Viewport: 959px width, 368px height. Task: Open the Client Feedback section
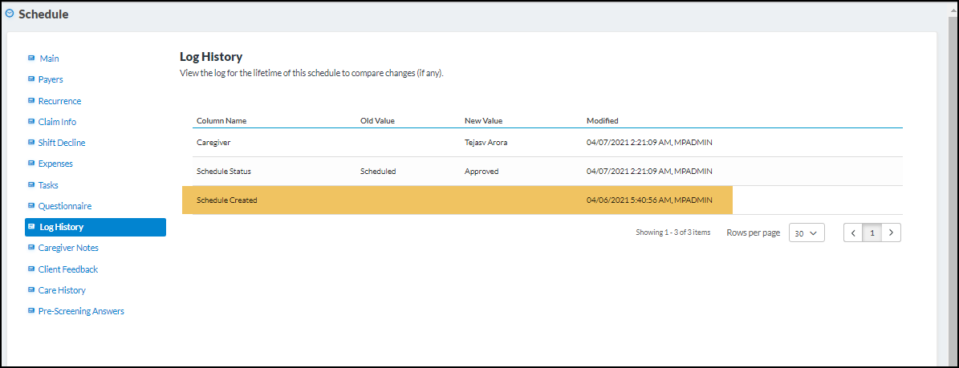point(68,269)
